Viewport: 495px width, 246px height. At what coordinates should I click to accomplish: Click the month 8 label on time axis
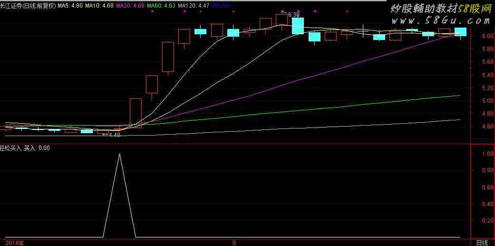234,243
